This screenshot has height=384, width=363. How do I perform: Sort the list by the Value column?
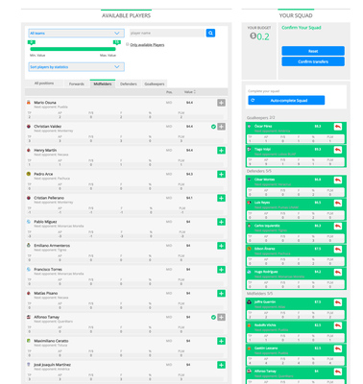coord(190,92)
